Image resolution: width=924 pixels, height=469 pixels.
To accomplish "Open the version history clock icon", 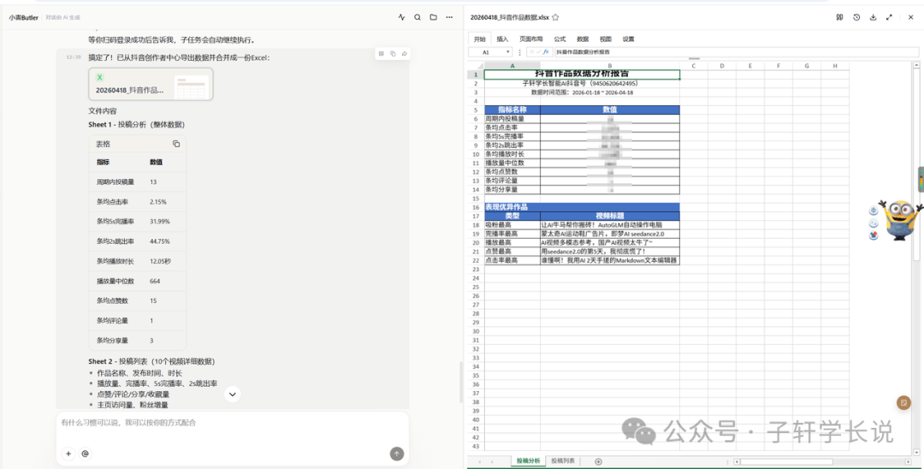I will pyautogui.click(x=856, y=18).
